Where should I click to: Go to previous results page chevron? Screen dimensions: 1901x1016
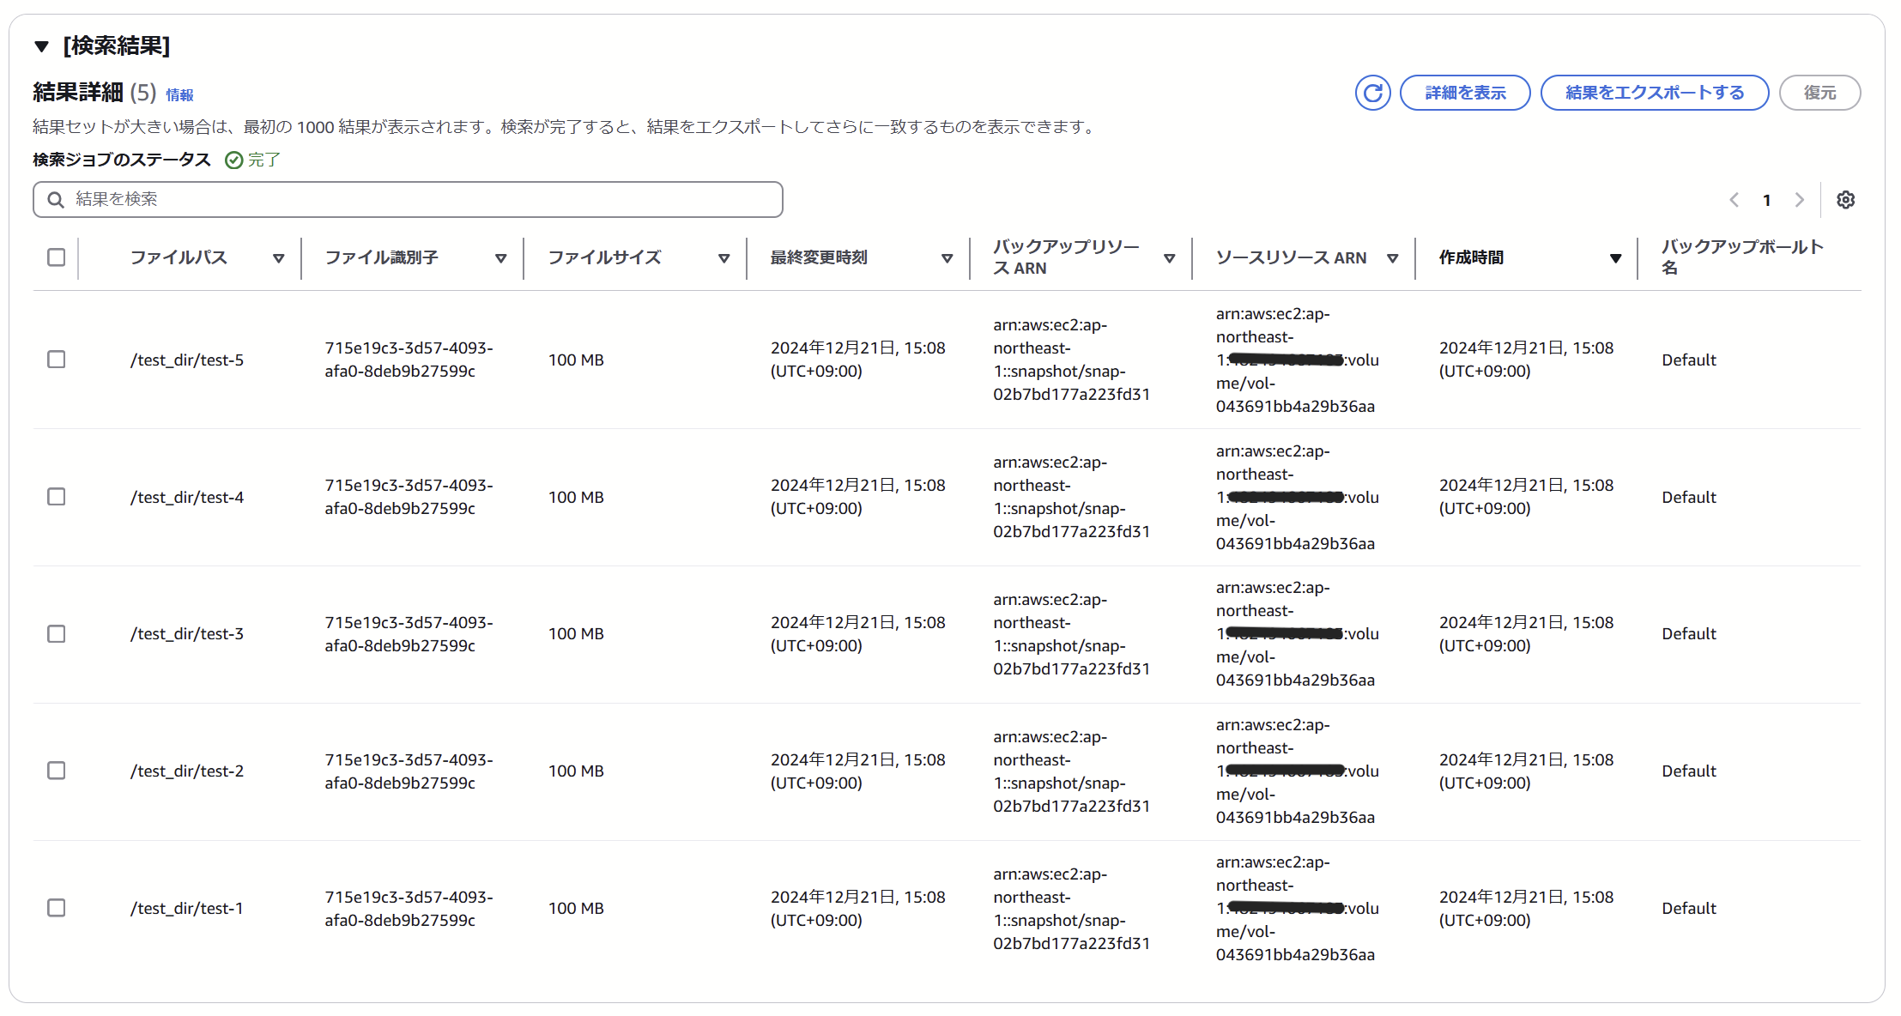tap(1735, 200)
